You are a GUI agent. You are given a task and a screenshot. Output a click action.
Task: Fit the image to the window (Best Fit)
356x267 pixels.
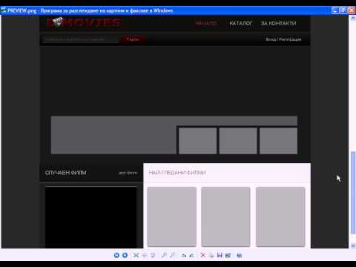(x=136, y=255)
